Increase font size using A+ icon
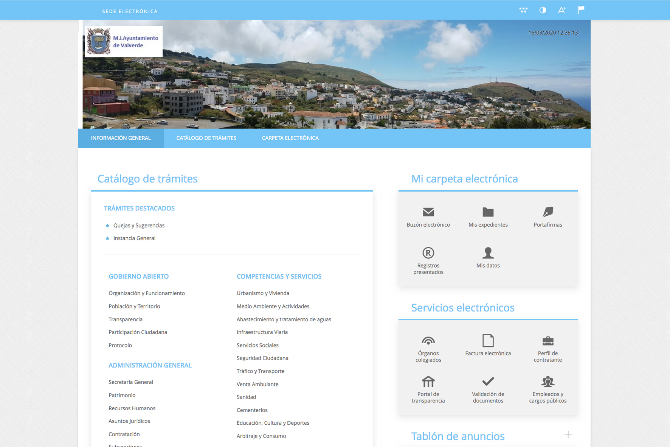 [x=562, y=10]
